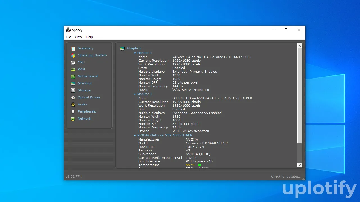The height and width of the screenshot is (202, 360).
Task: Click the Audio speaker icon
Action: 73,104
